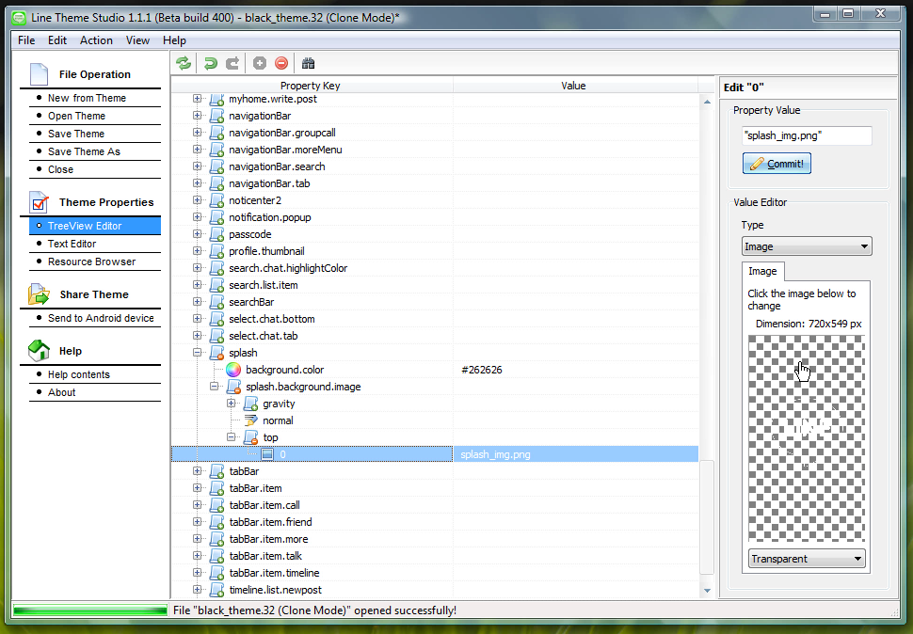
Task: Open the Transparent background dropdown
Action: (807, 559)
